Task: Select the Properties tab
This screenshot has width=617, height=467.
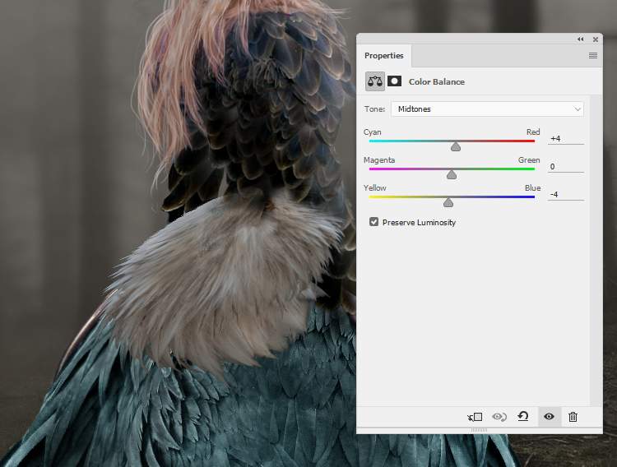Action: click(384, 55)
